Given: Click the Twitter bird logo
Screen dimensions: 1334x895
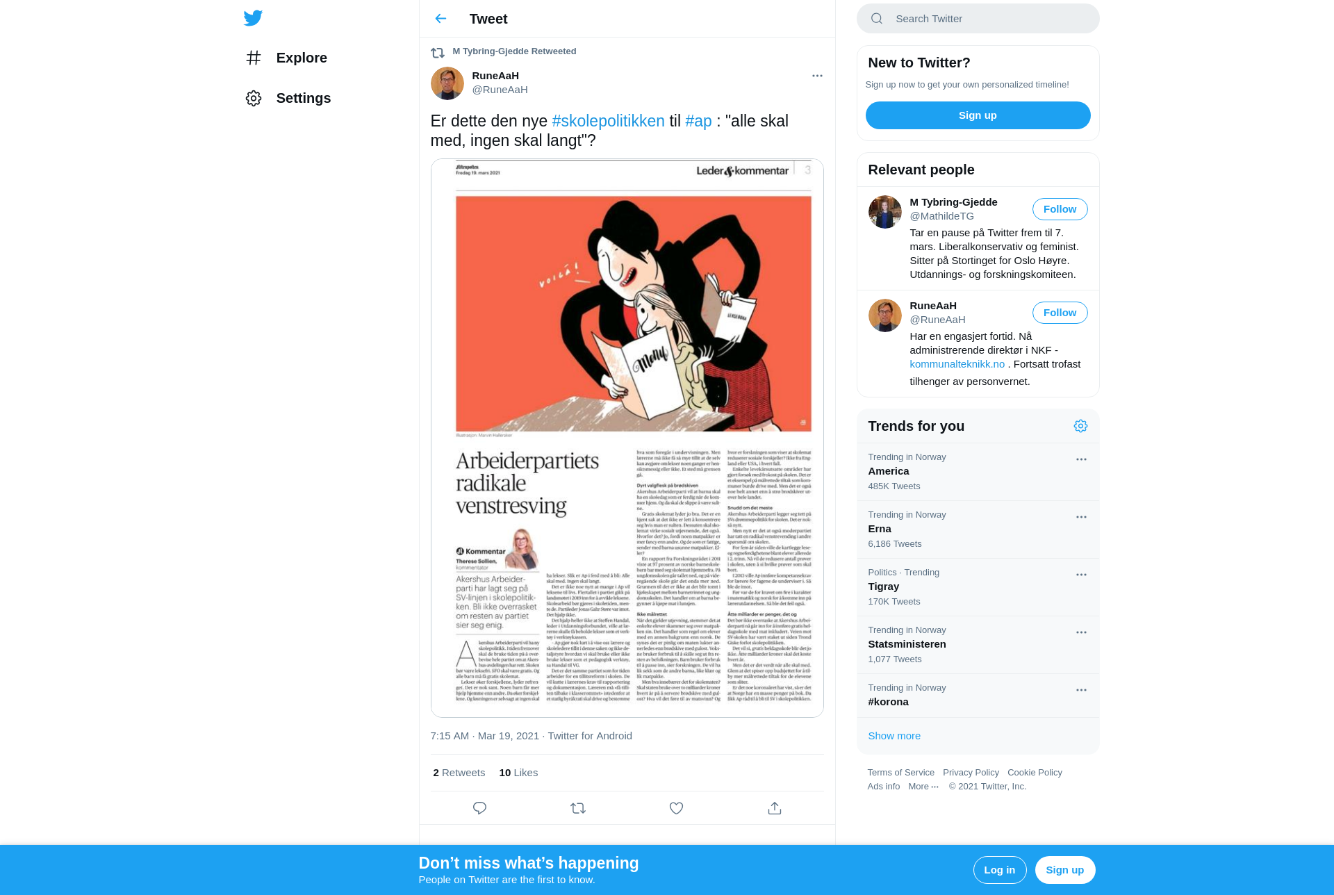Looking at the screenshot, I should 253,18.
